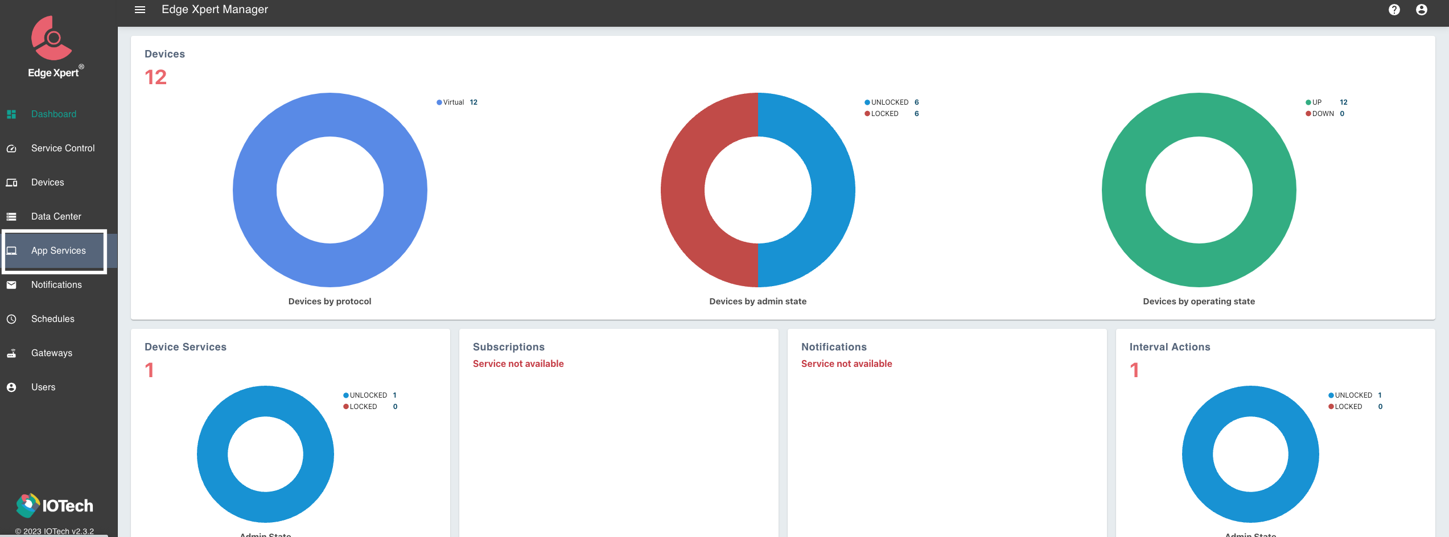Toggle LOCKED legend in Interval Actions chart
Image resolution: width=1449 pixels, height=537 pixels.
(1355, 407)
